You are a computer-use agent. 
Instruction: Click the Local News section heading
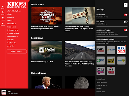pos(37,38)
